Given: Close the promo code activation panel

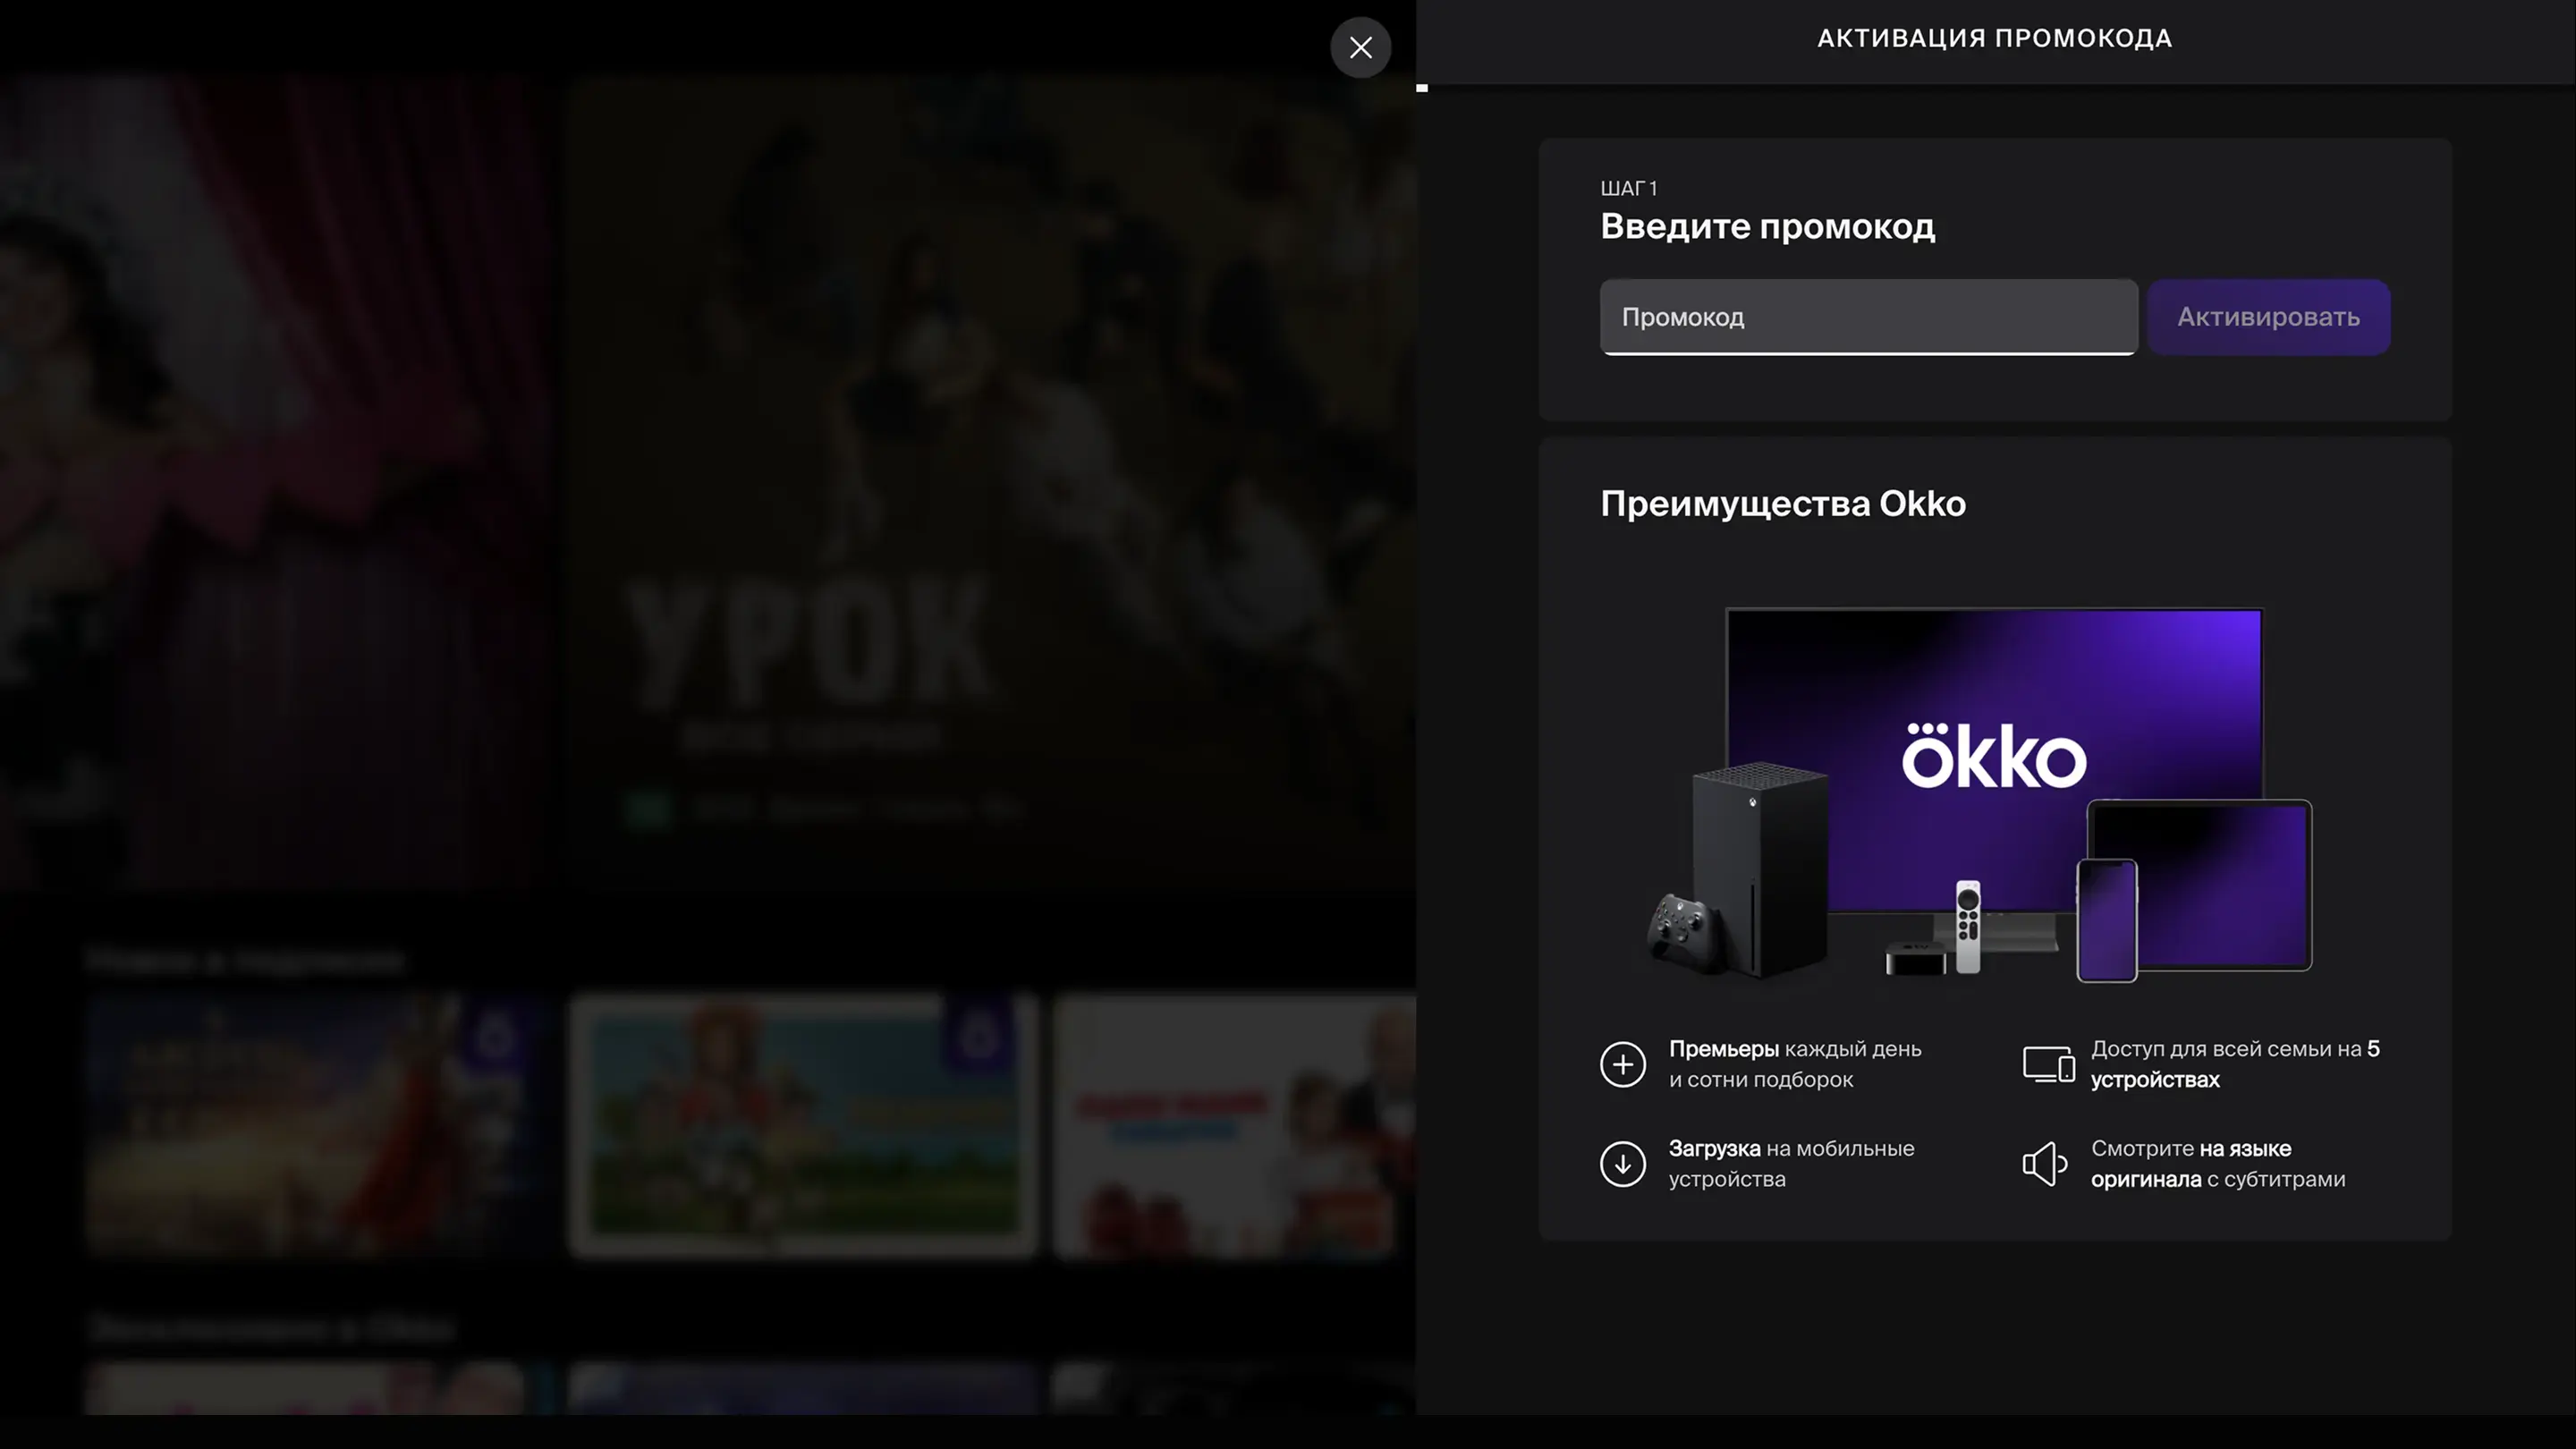Looking at the screenshot, I should pyautogui.click(x=1360, y=47).
